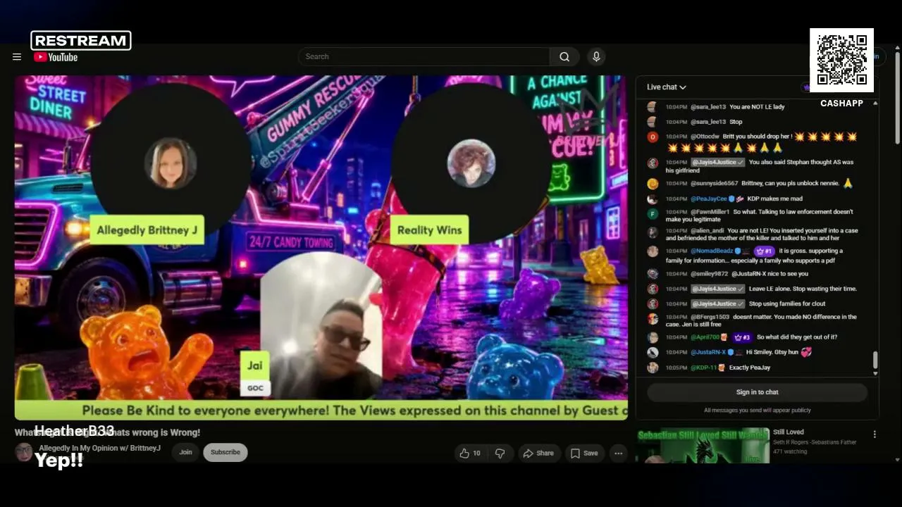Screen dimensions: 902x507
Task: Click 'Seth R Rogers -Sebastians Father' channel name
Action: 815,442
